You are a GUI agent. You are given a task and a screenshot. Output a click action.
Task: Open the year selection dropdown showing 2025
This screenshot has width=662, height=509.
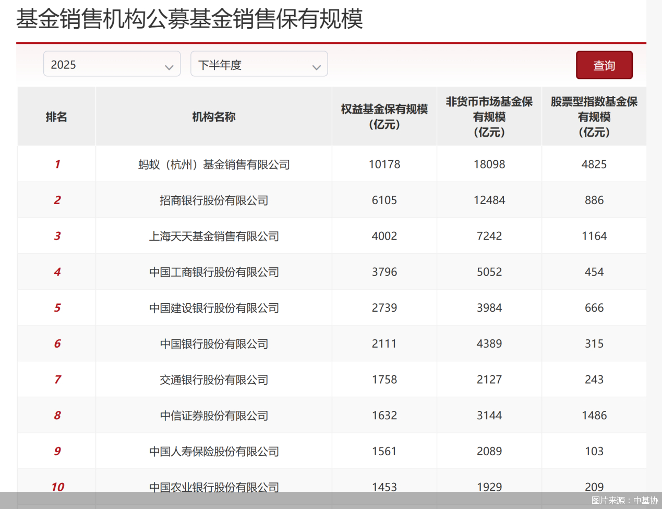112,64
